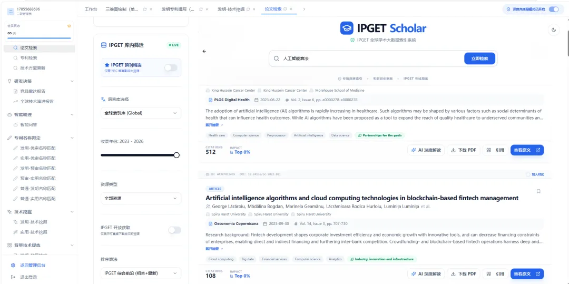This screenshot has width=569, height=284.
Task: Switch to the 工作台 tab
Action: tap(91, 9)
